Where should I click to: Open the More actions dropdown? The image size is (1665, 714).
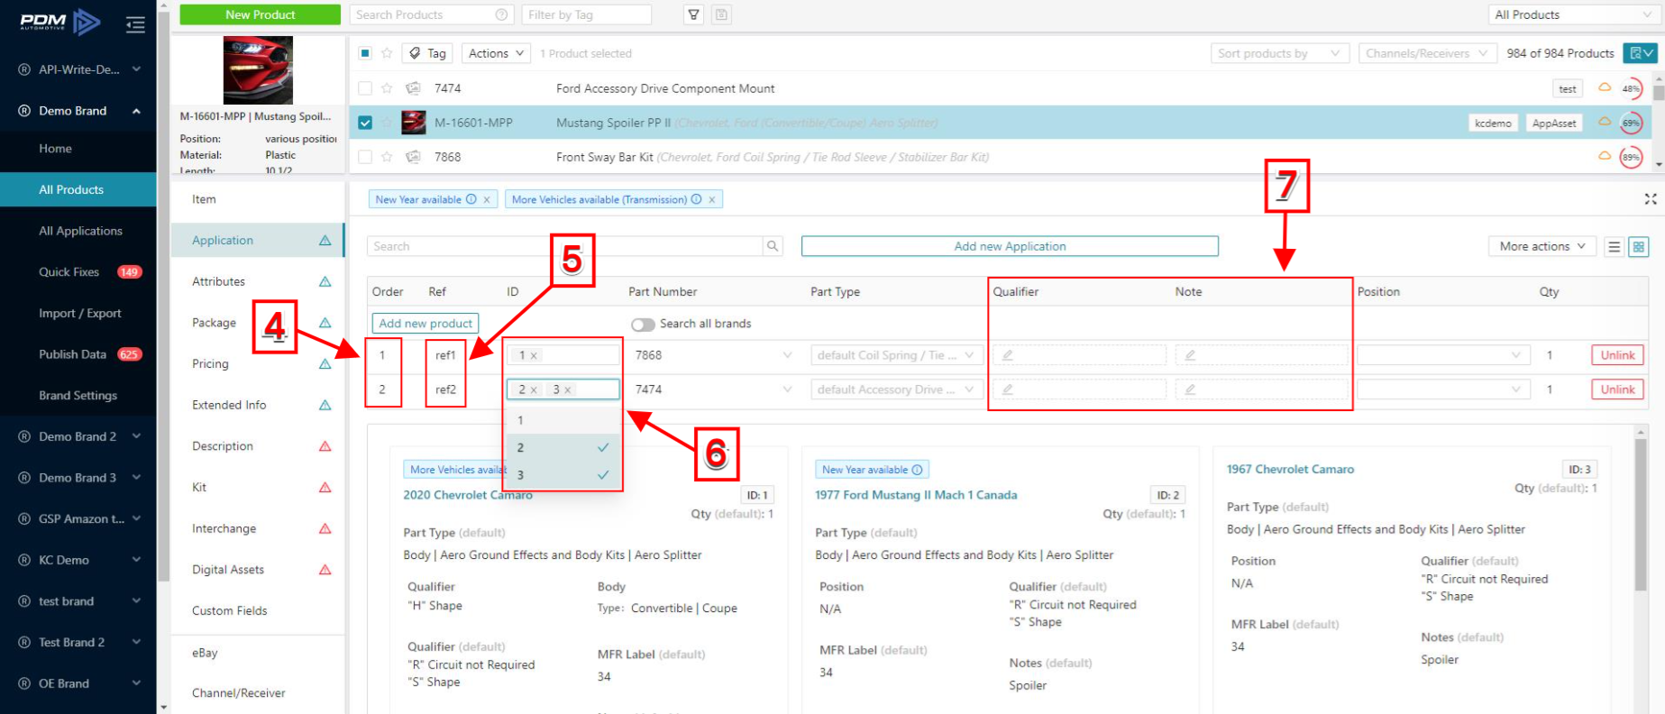[1542, 246]
